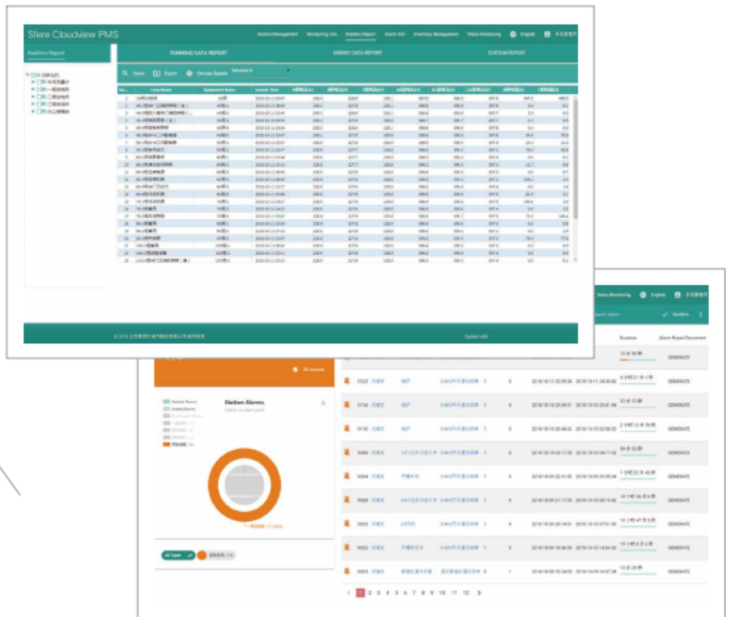Click the alarm bell icon on row 9090

pos(347,452)
